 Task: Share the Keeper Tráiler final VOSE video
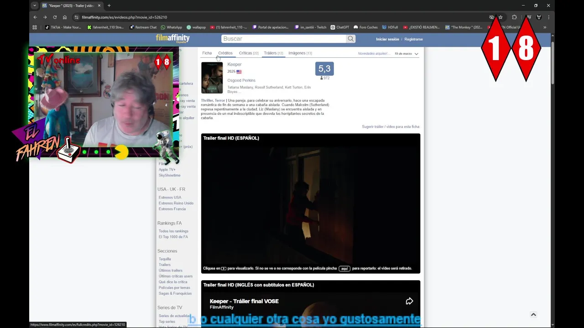point(409,301)
